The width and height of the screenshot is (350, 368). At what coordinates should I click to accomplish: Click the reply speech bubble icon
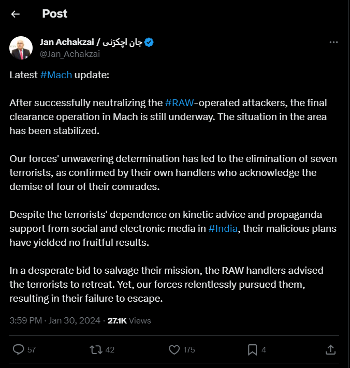pyautogui.click(x=18, y=350)
